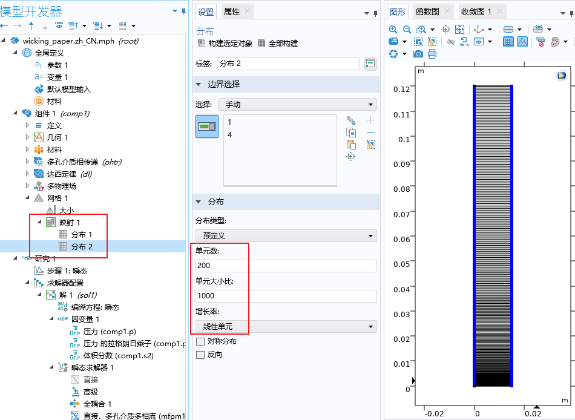Image resolution: width=575 pixels, height=420 pixels.
Task: Expand the 几何 1 tree node
Action: click(27, 137)
